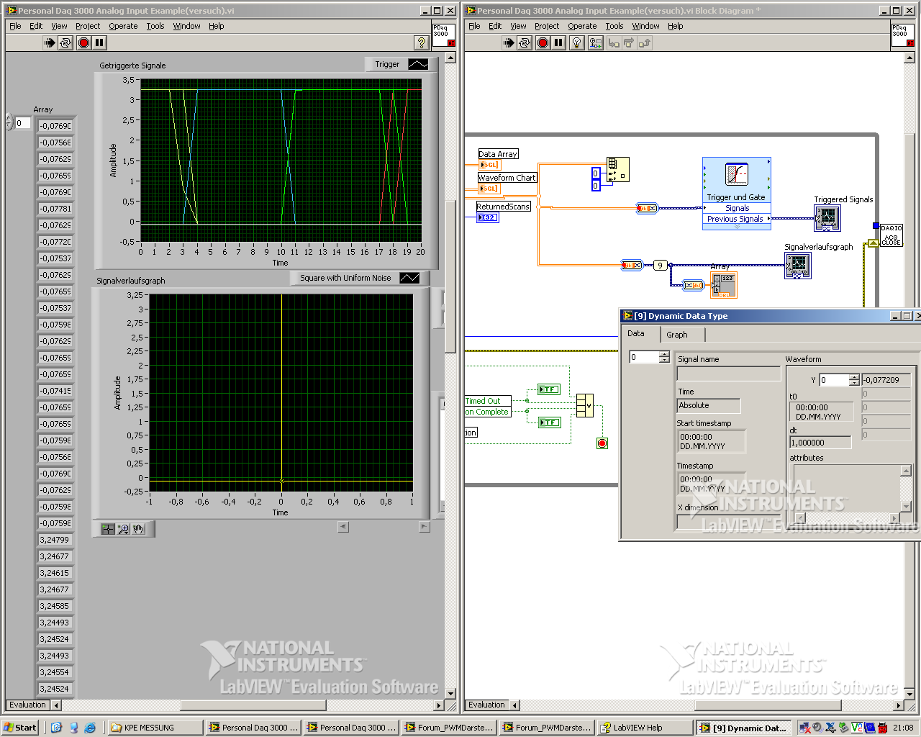Click the Trigger plot legend line swatch
The image size is (921, 737).
[418, 64]
